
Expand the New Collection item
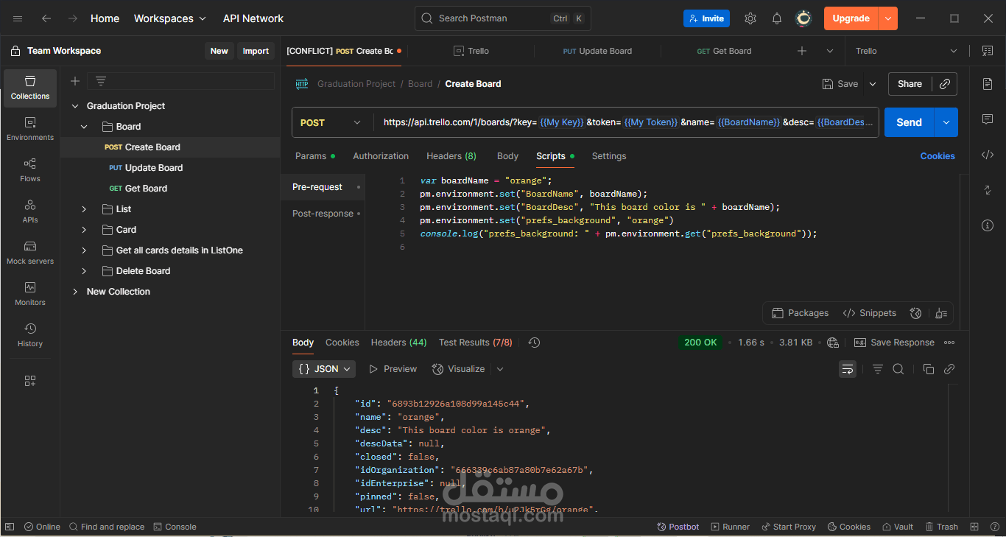75,292
